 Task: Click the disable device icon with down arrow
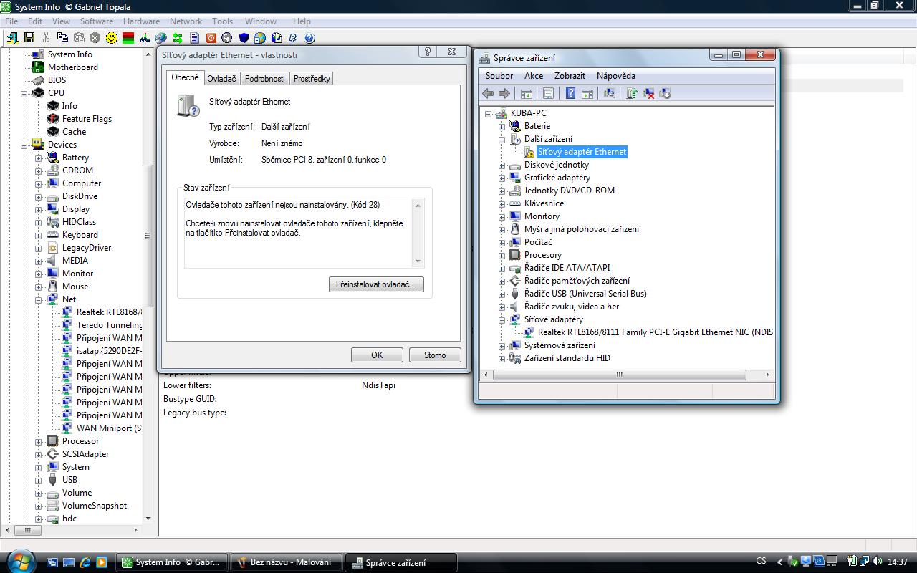665,93
